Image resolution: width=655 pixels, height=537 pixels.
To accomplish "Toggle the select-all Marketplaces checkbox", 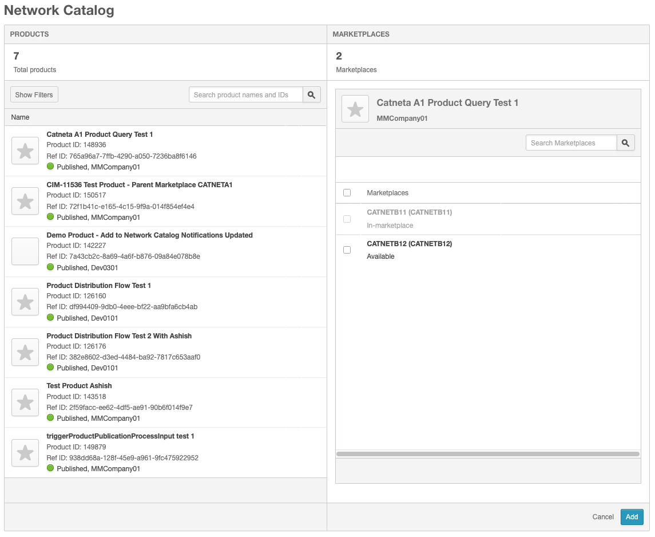I will coord(347,193).
